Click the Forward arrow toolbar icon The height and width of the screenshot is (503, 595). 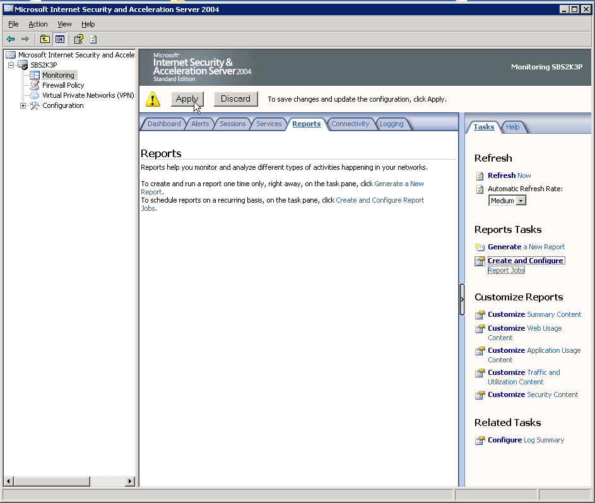25,39
